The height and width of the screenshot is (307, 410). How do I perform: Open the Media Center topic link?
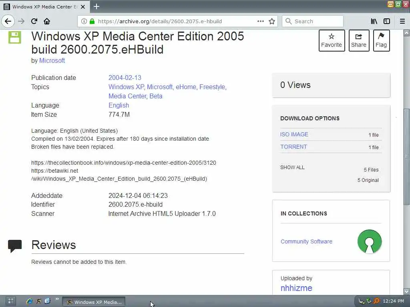click(x=127, y=96)
